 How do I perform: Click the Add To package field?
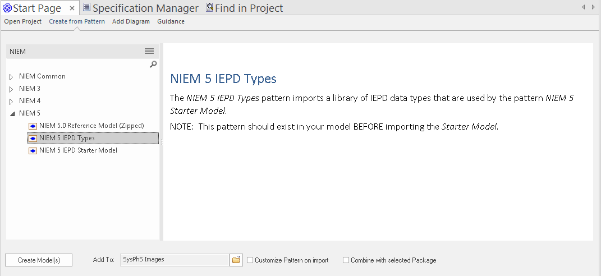click(174, 260)
